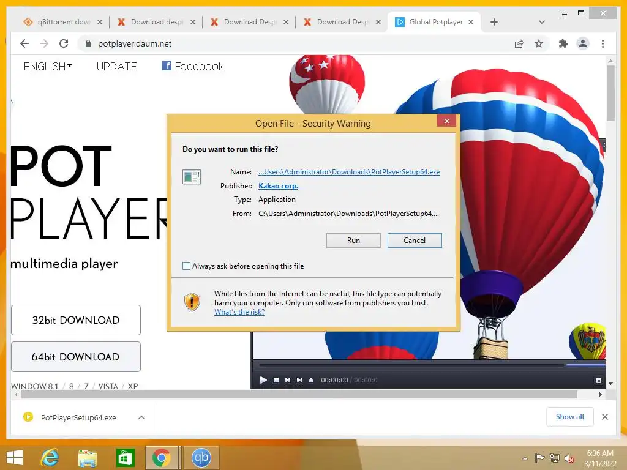Viewport: 627px width, 470px height.
Task: Open Internet Explorer from taskbar
Action: 50,458
